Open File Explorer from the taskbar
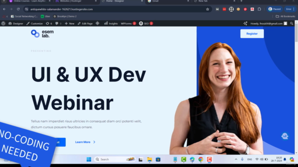The image size is (298, 167). [149, 160]
